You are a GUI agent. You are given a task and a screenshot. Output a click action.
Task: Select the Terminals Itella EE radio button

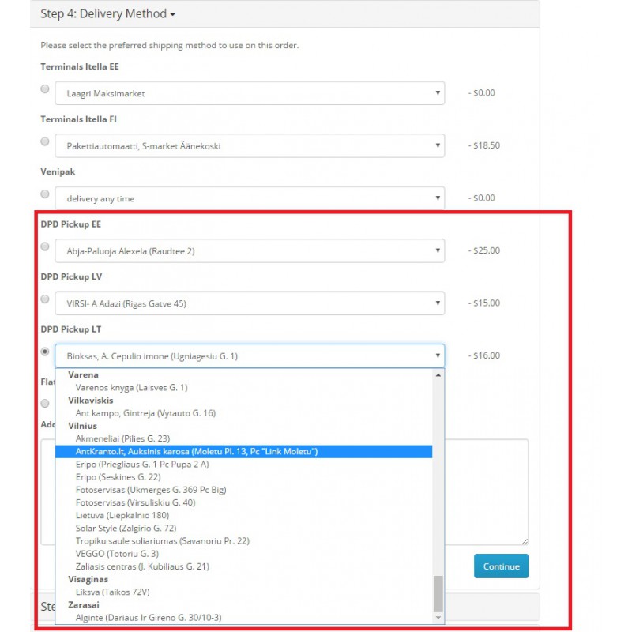pos(45,89)
